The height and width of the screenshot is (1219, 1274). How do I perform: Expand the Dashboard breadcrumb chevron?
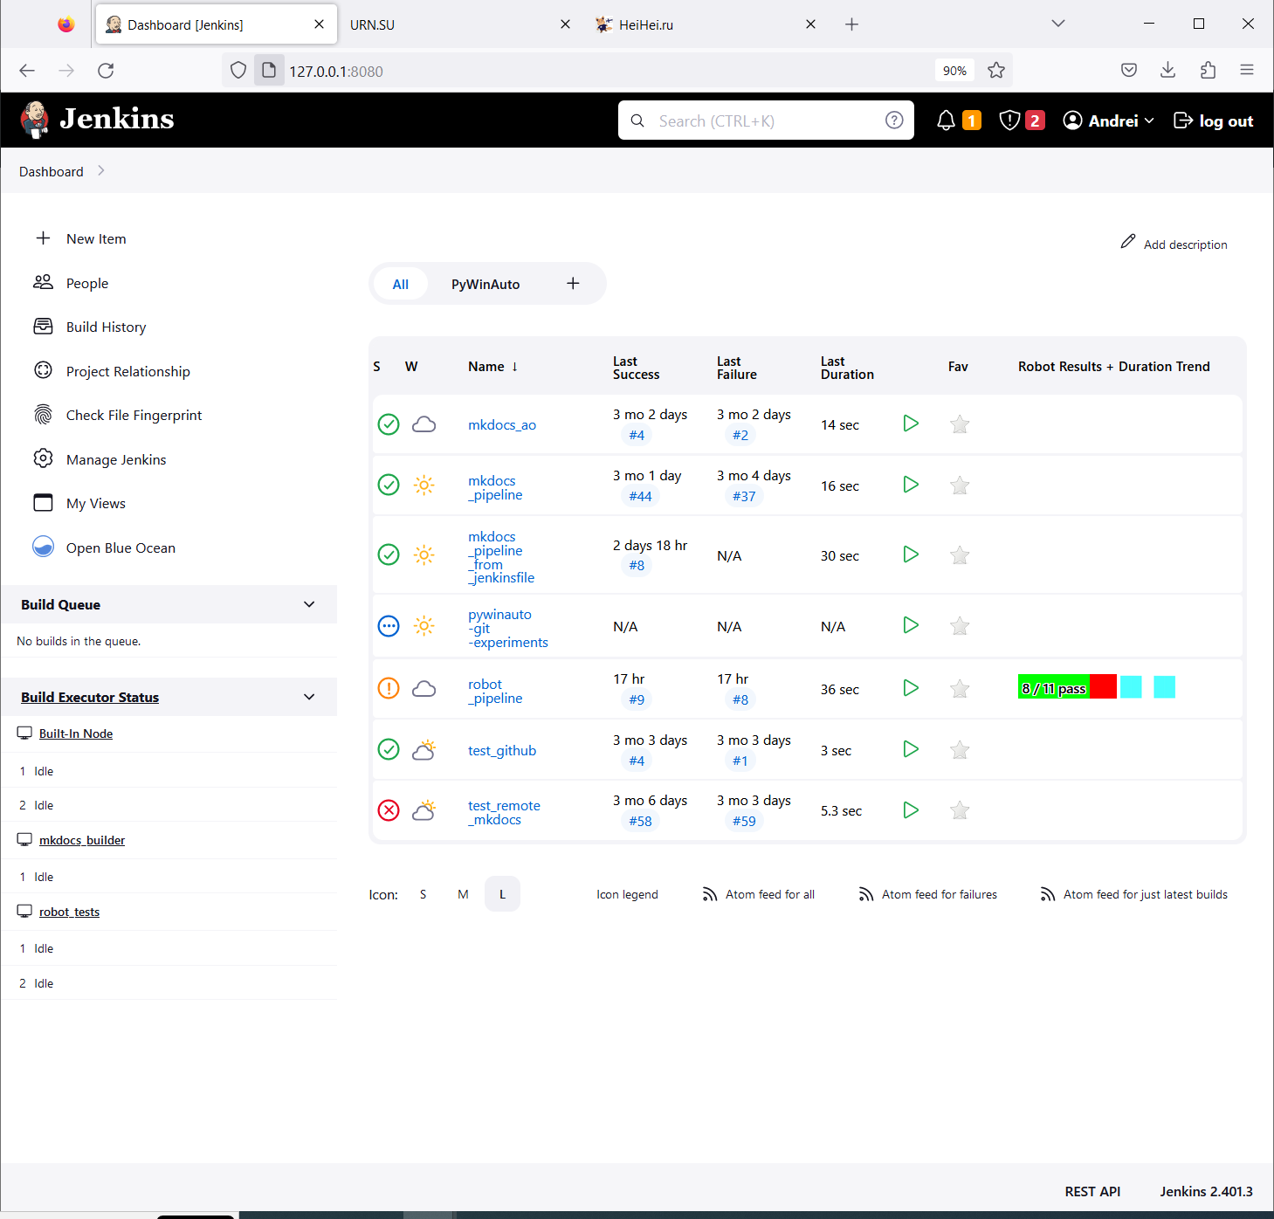(x=101, y=171)
